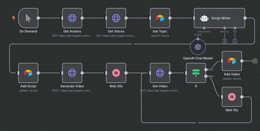The image size is (260, 131).
Task: Click the red lightning trigger indicator
Action: 14,18
